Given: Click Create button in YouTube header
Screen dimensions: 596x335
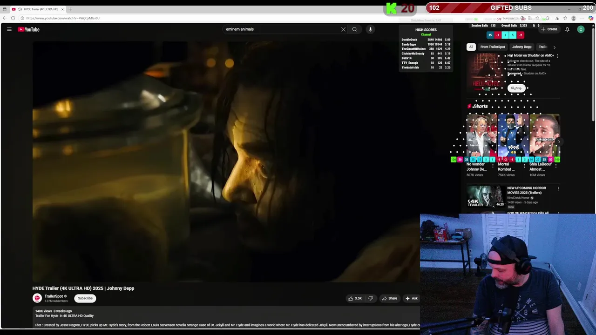Looking at the screenshot, I should click(x=549, y=29).
